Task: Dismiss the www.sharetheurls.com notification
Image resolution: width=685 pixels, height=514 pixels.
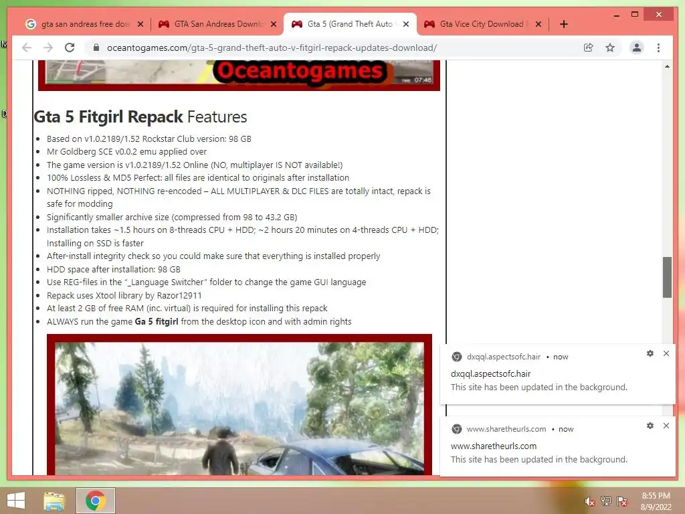Action: (x=666, y=426)
